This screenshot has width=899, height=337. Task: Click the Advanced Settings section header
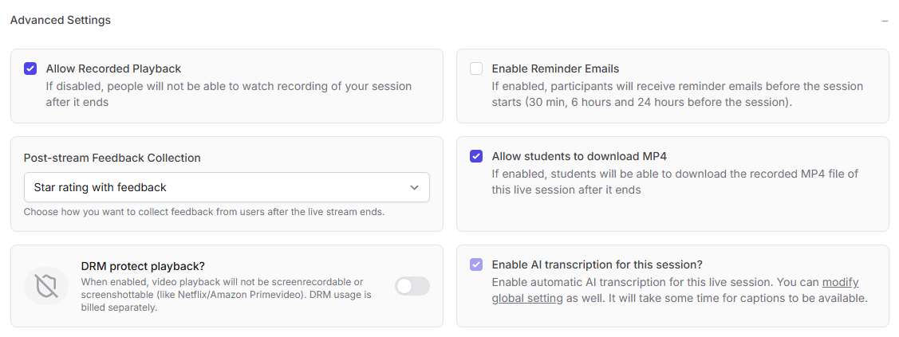tap(61, 20)
